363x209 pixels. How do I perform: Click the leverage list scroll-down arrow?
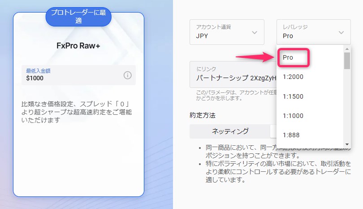(x=347, y=144)
